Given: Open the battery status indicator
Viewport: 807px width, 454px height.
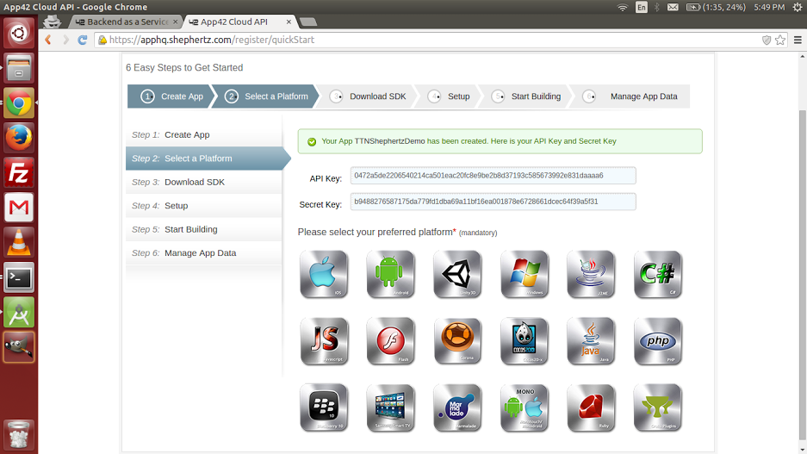Looking at the screenshot, I should [716, 7].
